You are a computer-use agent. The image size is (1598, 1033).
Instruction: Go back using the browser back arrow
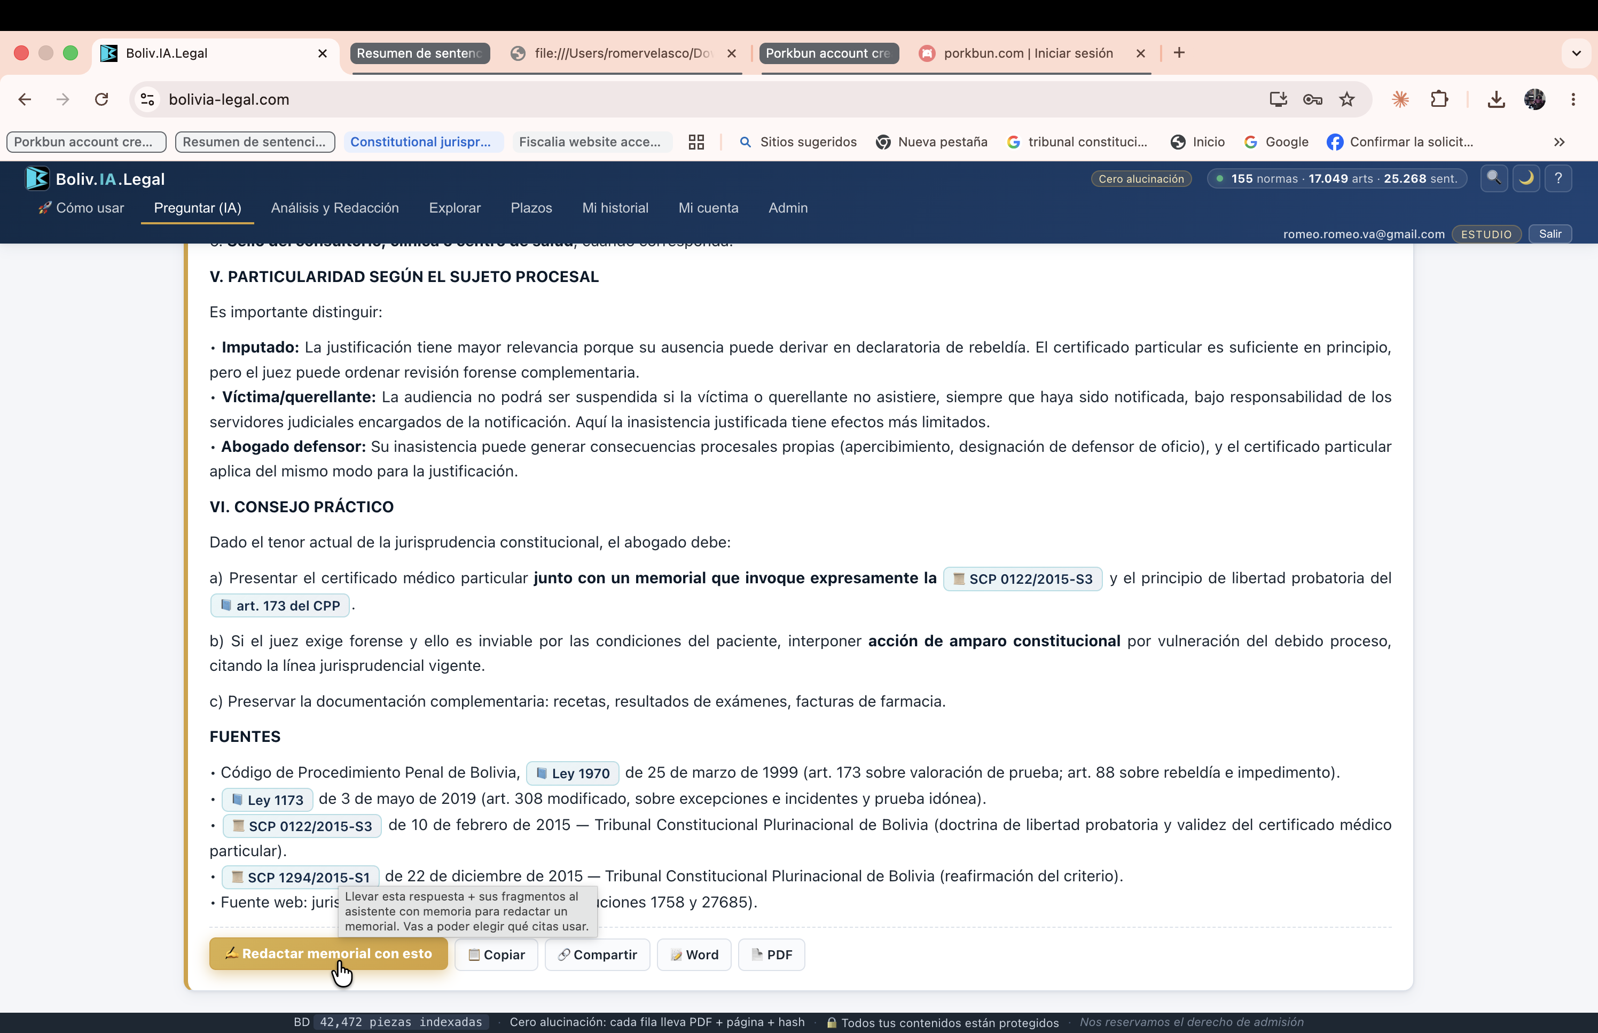(x=25, y=99)
